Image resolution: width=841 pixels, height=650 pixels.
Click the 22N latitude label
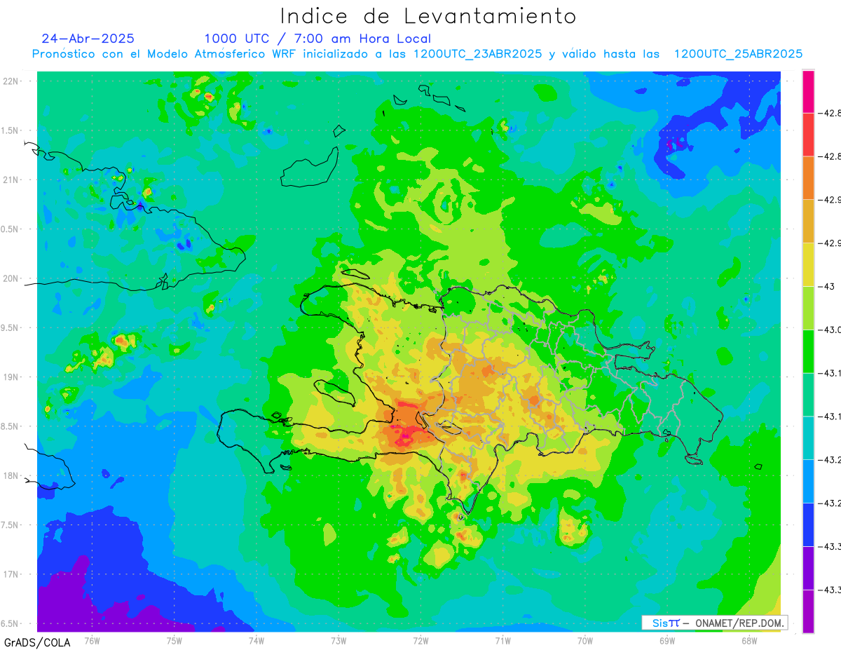tap(12, 81)
